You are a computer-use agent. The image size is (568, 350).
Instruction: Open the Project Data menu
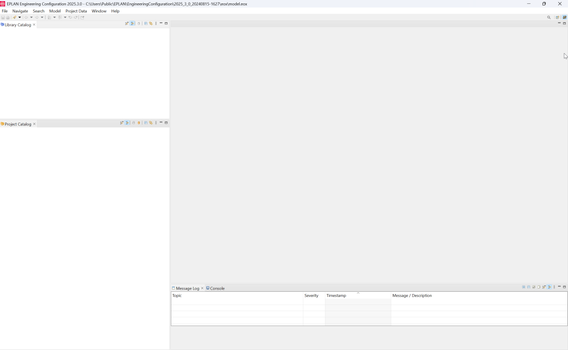coord(76,11)
